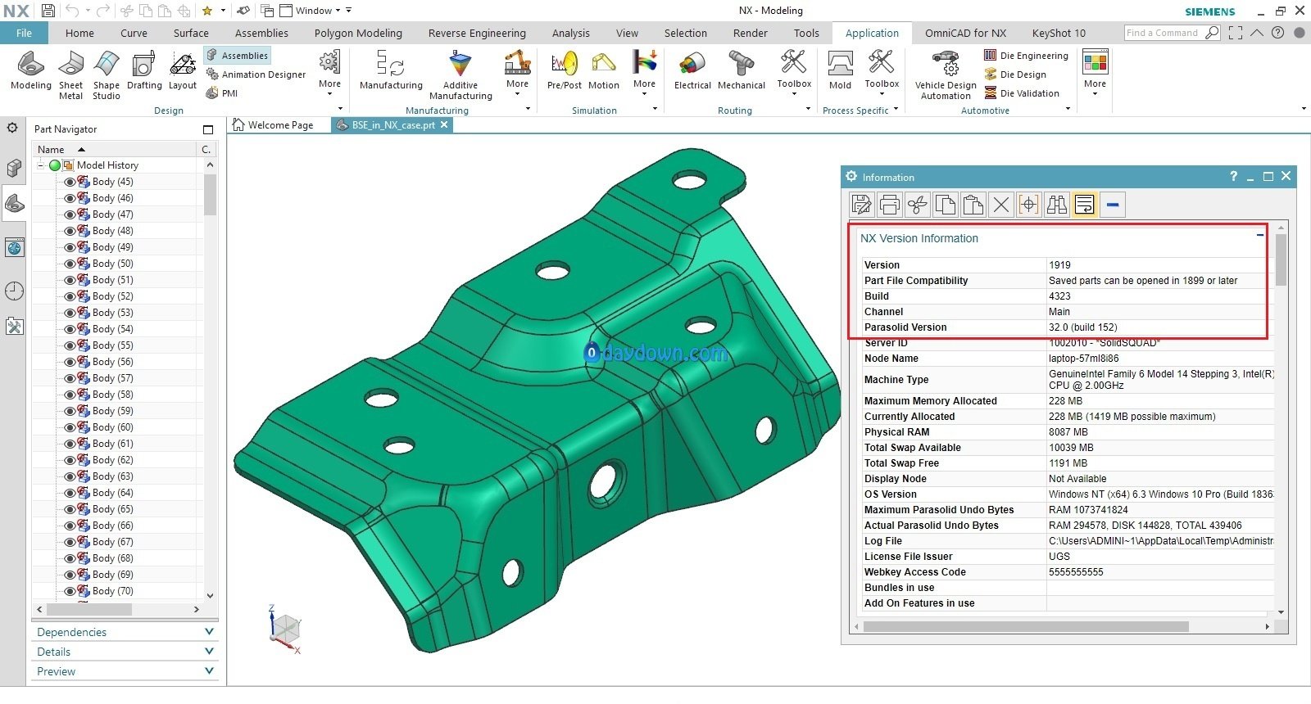The image size is (1311, 704).
Task: Click the Find binoculars icon in Information window
Action: click(x=1057, y=205)
